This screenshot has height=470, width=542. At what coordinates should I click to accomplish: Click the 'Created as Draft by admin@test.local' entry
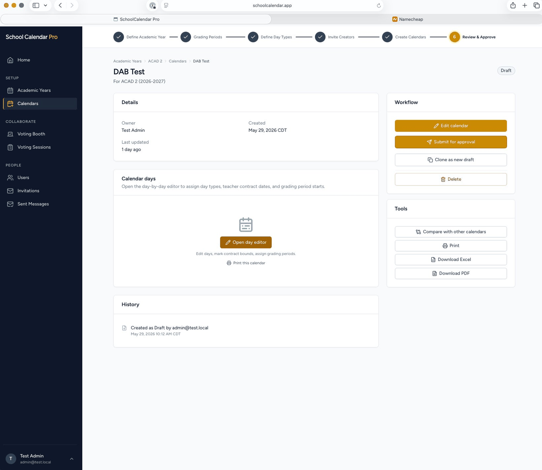click(169, 328)
